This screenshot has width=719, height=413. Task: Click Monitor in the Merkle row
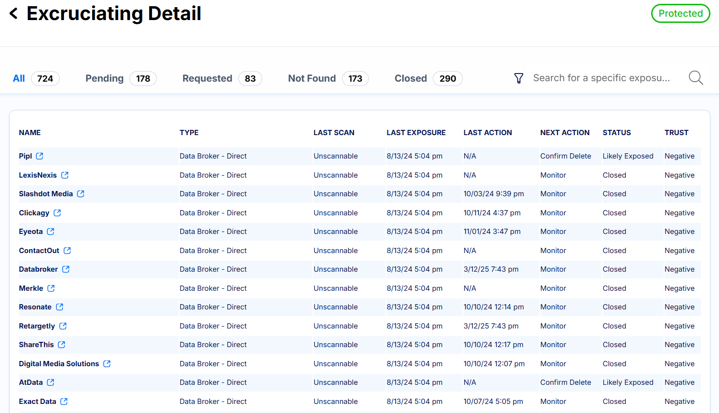pos(553,288)
